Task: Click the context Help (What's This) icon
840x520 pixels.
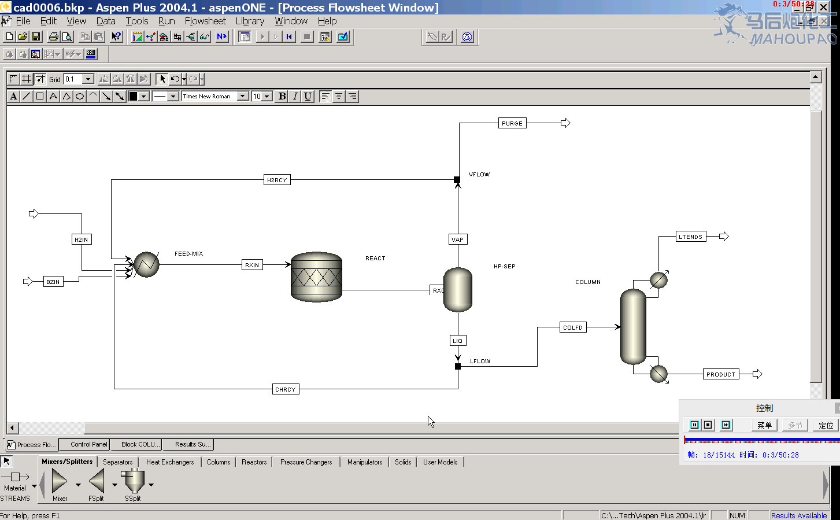Action: pos(117,36)
